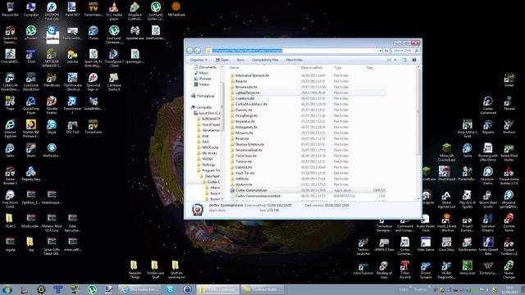Open the Recycle Bin desktop icon
Screen dimensions: 525x295
click(x=10, y=9)
